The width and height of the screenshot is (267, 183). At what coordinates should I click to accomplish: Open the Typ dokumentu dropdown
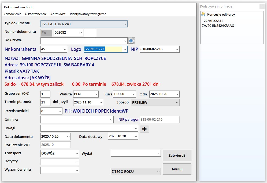click(x=125, y=24)
